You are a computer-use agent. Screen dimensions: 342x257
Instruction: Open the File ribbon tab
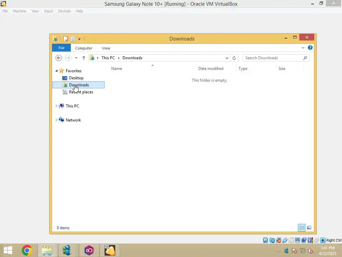click(x=61, y=48)
